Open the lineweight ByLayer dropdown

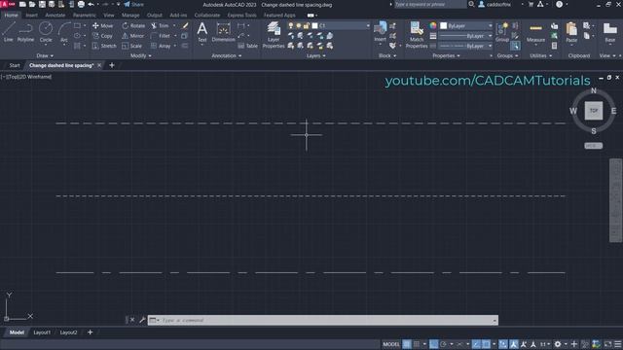[466, 36]
